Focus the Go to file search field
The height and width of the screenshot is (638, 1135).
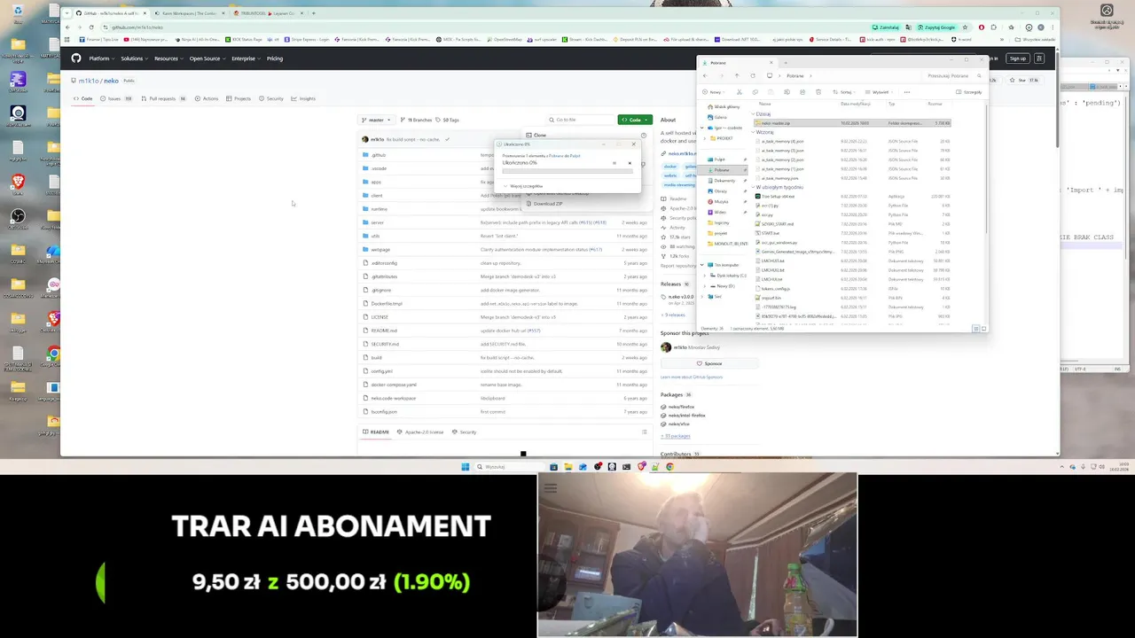coord(580,120)
